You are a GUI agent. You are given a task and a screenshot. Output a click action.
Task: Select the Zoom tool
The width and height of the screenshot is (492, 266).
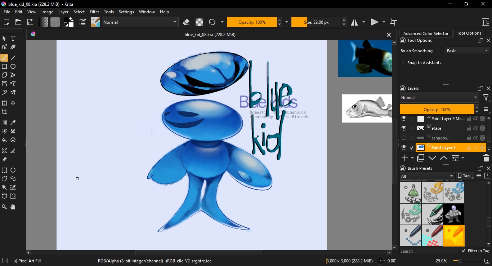[4, 207]
